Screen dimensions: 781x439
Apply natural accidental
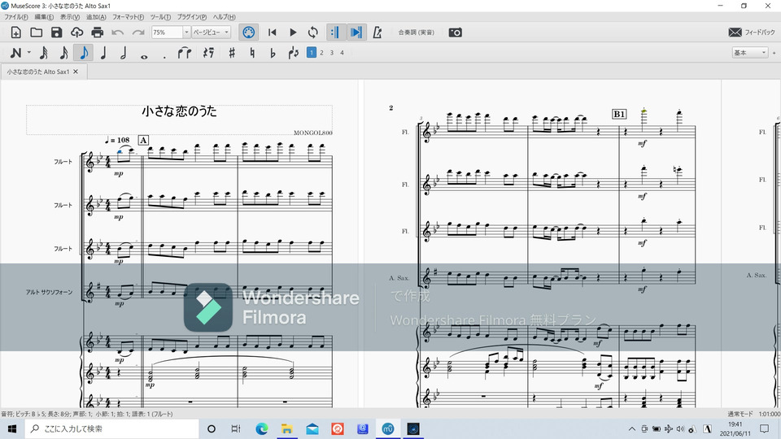pos(252,53)
